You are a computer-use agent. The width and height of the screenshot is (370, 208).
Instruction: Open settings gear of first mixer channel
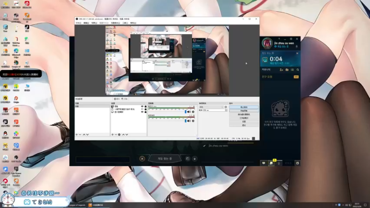(193, 112)
